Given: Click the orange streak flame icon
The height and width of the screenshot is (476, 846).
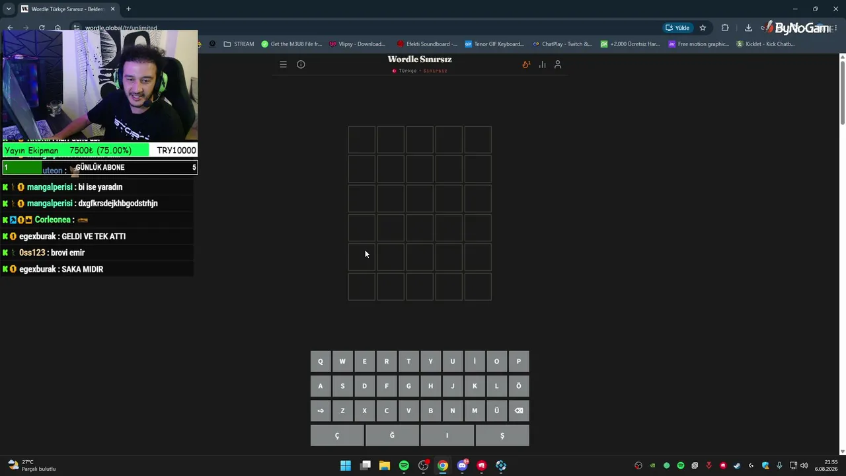Looking at the screenshot, I should point(526,65).
